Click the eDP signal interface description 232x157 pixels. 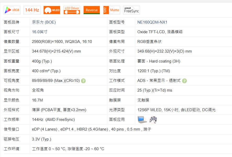(x=91, y=129)
